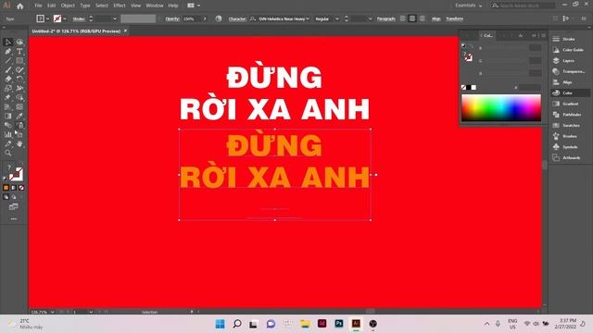This screenshot has height=333, width=593.
Task: Set text alignment to left
Action: point(403,18)
